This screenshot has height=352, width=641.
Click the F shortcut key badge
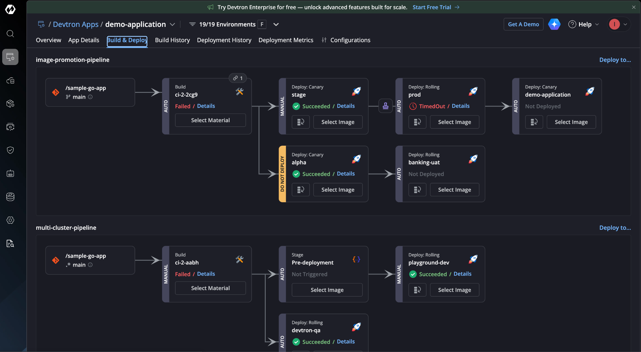tap(262, 24)
